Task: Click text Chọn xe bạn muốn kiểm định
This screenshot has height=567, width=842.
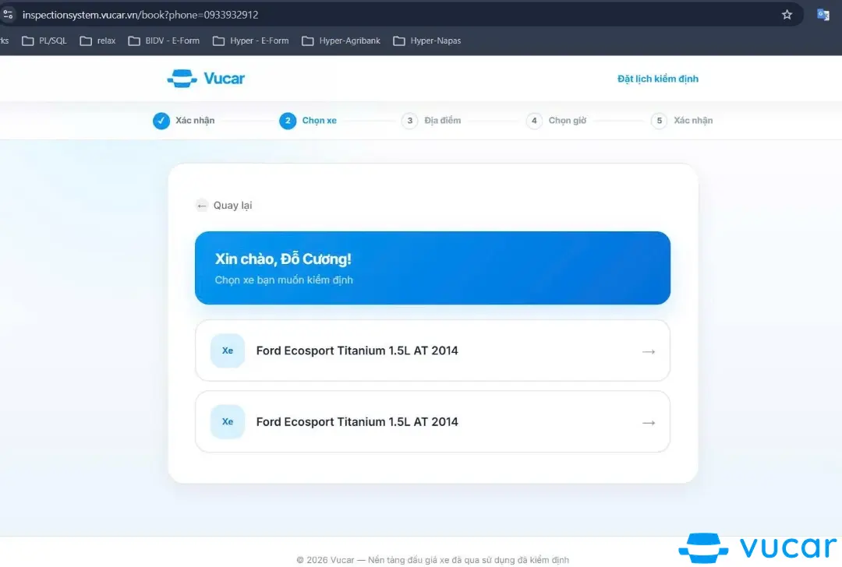Action: (284, 280)
